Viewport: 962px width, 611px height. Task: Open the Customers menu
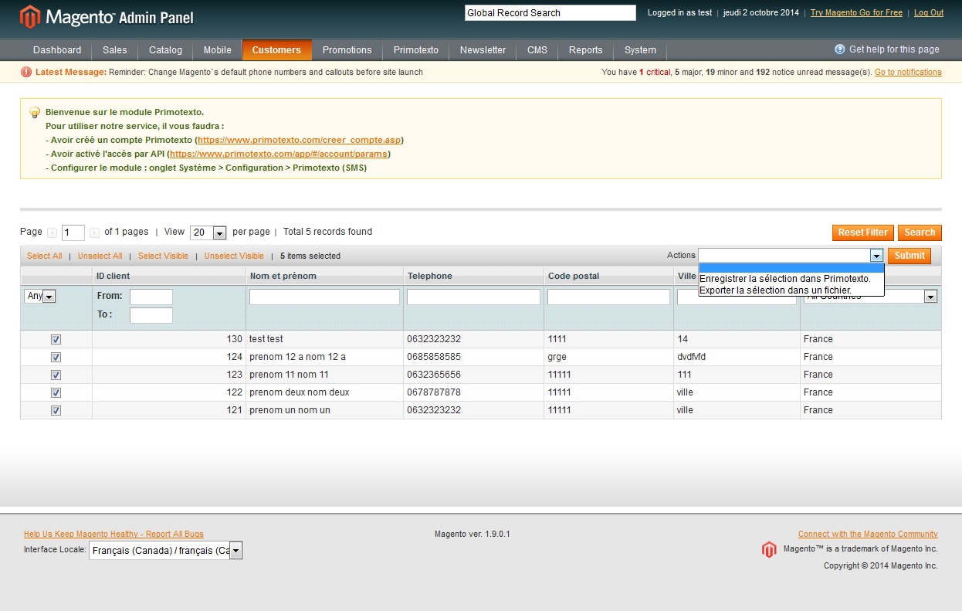click(276, 50)
